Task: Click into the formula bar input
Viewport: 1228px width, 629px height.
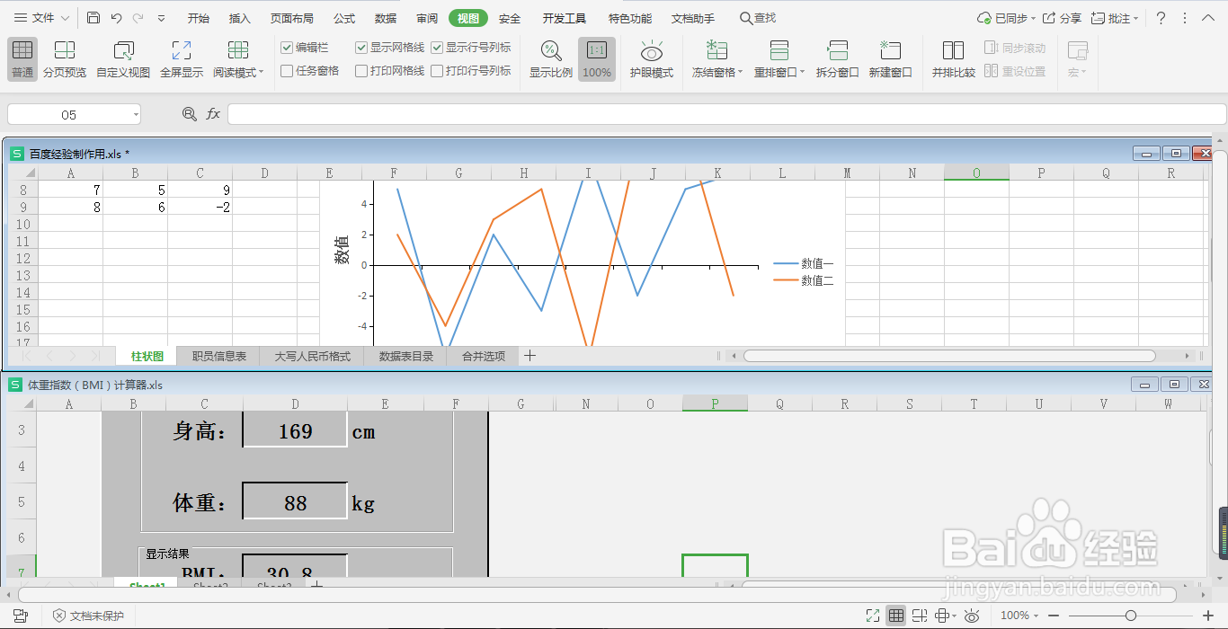Action: pos(727,114)
